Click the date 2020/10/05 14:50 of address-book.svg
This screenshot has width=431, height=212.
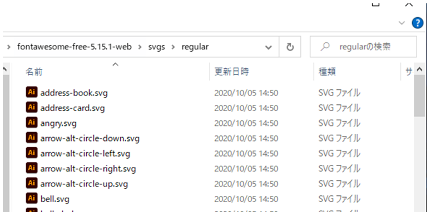click(x=246, y=93)
